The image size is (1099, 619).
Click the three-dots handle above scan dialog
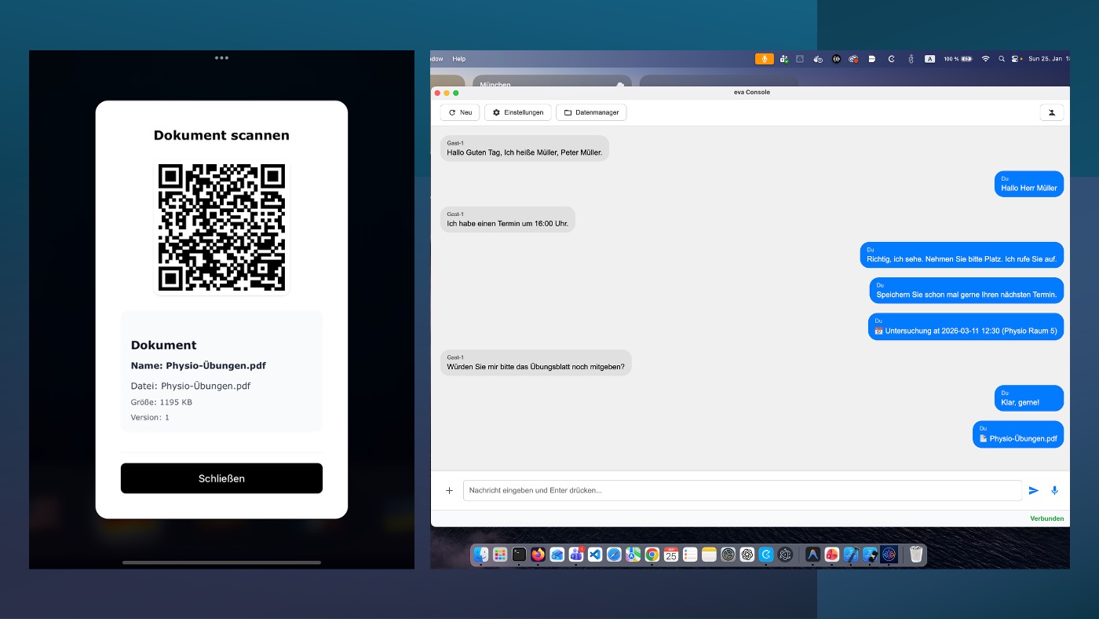(x=221, y=57)
